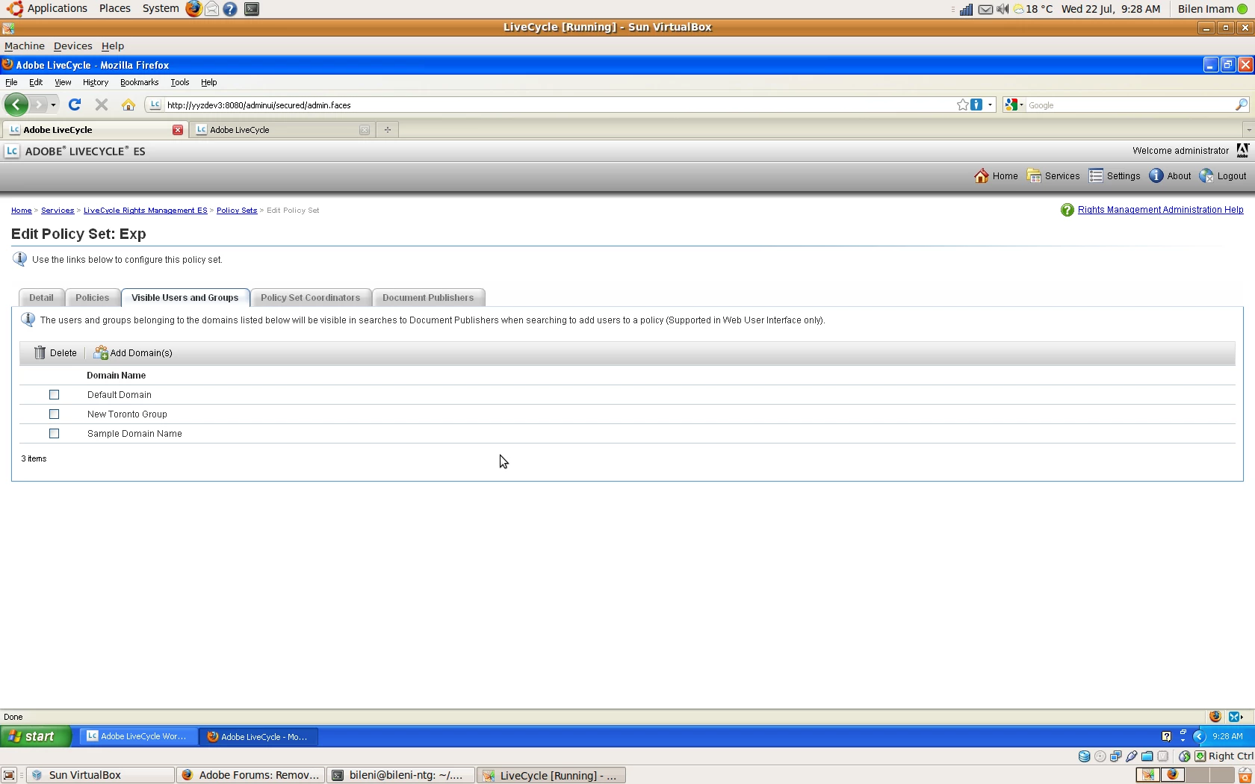Click the Adobe logo at top right
The width and height of the screenshot is (1255, 784).
[1242, 151]
